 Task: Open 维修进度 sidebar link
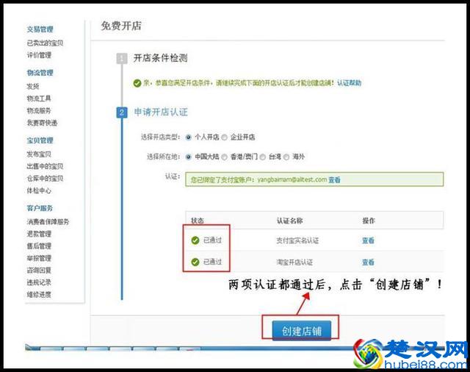click(x=39, y=295)
